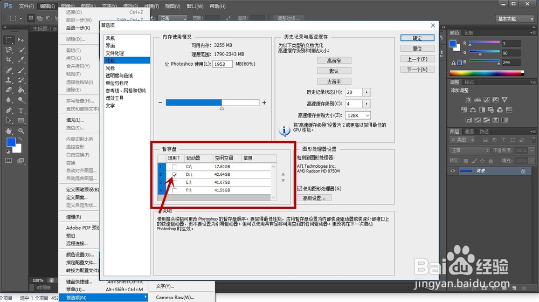Select the Hand tool
This screenshot has width=539, height=302.
tap(9, 131)
